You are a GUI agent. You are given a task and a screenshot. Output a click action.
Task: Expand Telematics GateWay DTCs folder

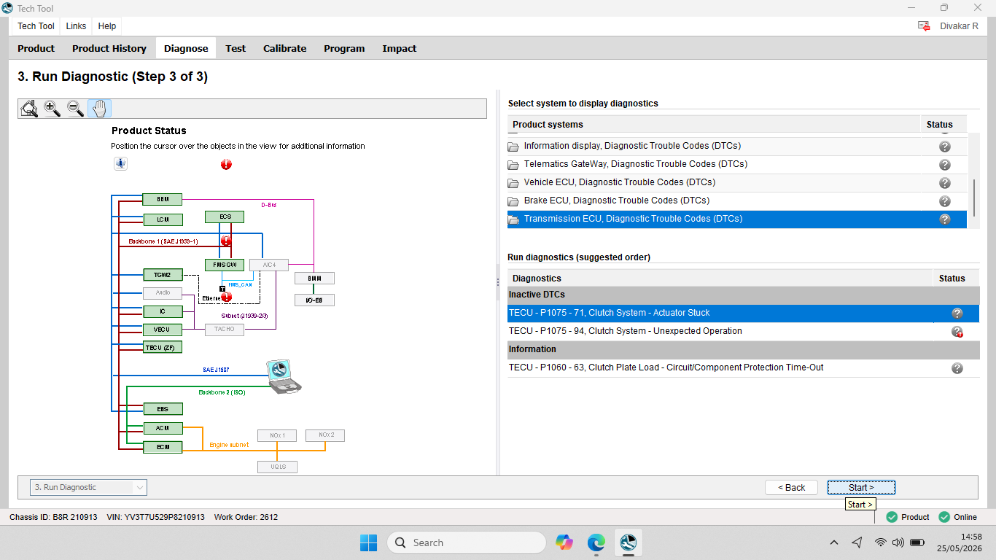(x=513, y=165)
